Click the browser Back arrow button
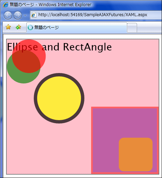 click(x=8, y=15)
